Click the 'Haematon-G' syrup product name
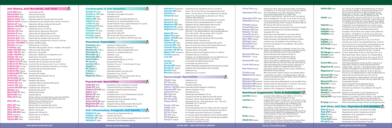The height and width of the screenshot is (128, 392). [249, 20]
